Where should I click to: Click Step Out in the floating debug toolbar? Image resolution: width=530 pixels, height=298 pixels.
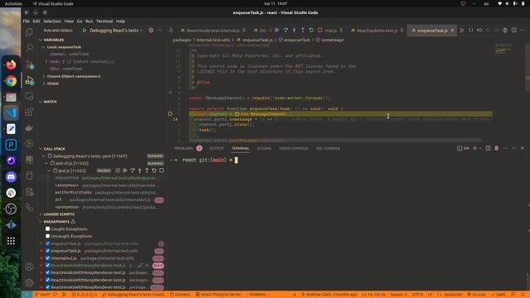tap(302, 30)
